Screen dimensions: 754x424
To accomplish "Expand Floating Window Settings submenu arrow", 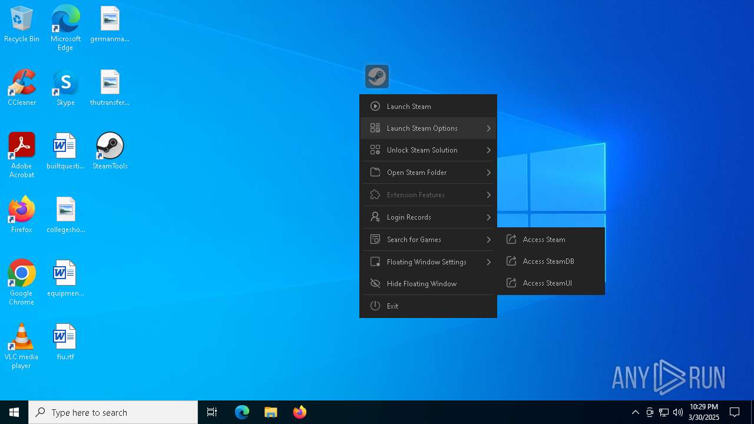I will (488, 262).
